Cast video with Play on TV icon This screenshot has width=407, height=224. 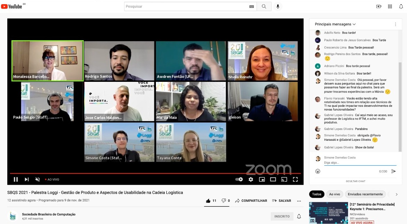point(284,179)
